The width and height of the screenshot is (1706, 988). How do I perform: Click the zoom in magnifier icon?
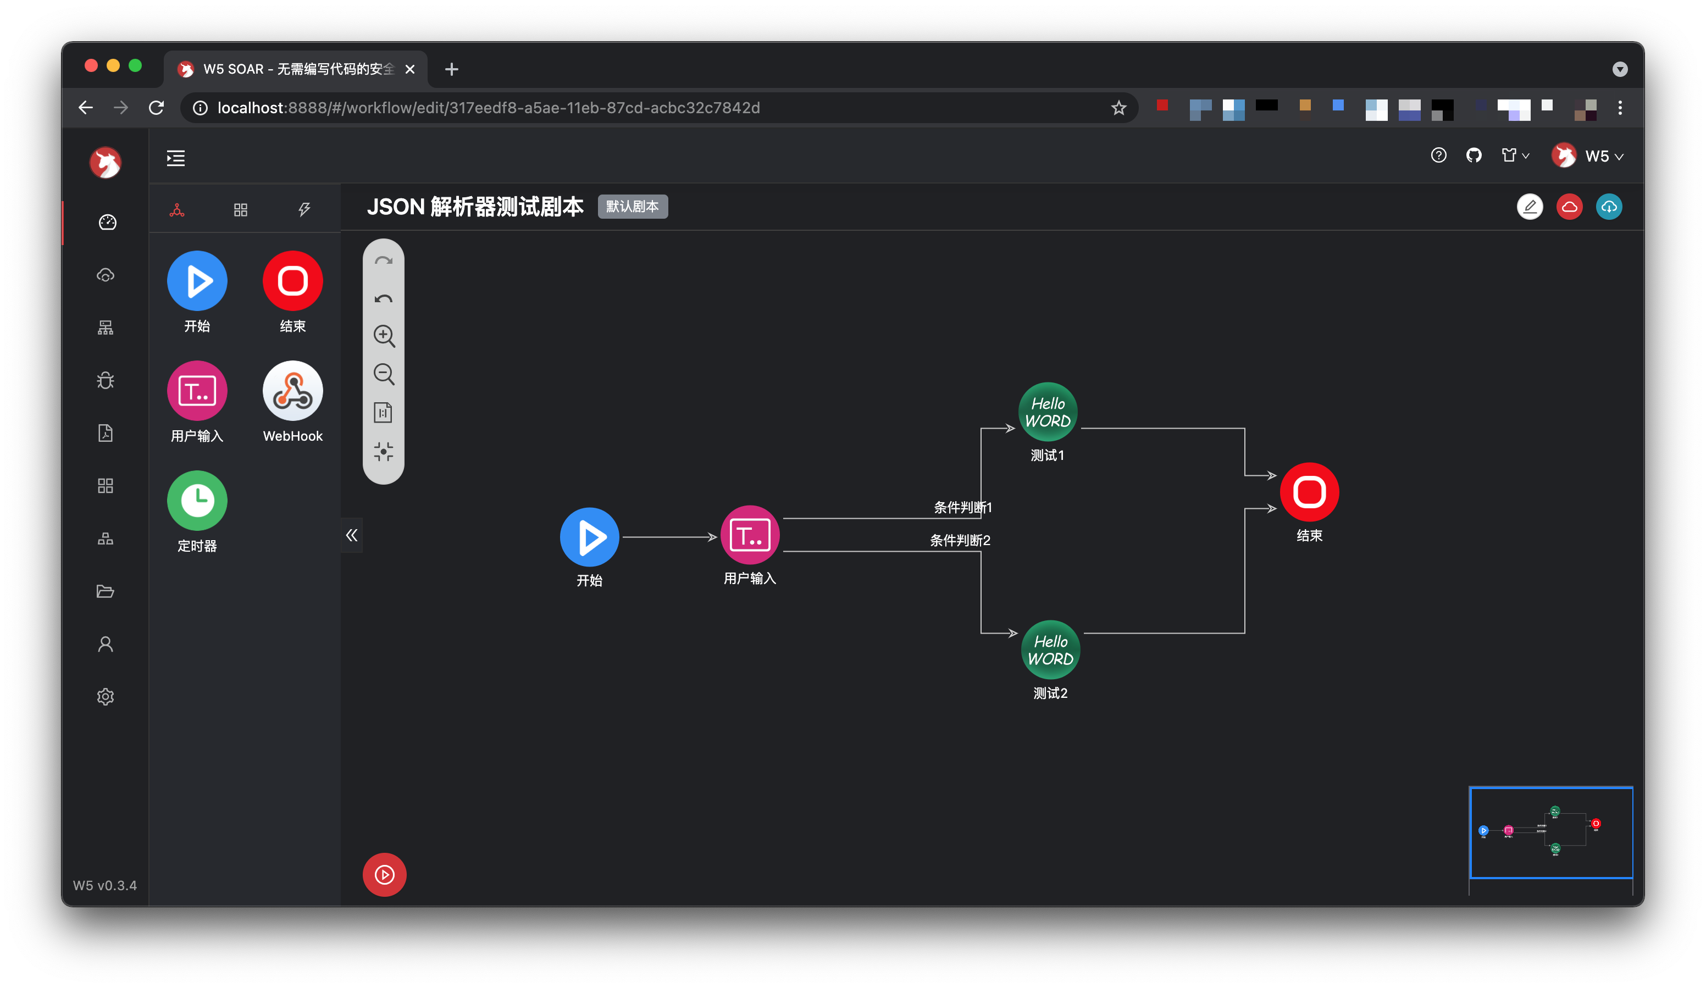(x=384, y=336)
